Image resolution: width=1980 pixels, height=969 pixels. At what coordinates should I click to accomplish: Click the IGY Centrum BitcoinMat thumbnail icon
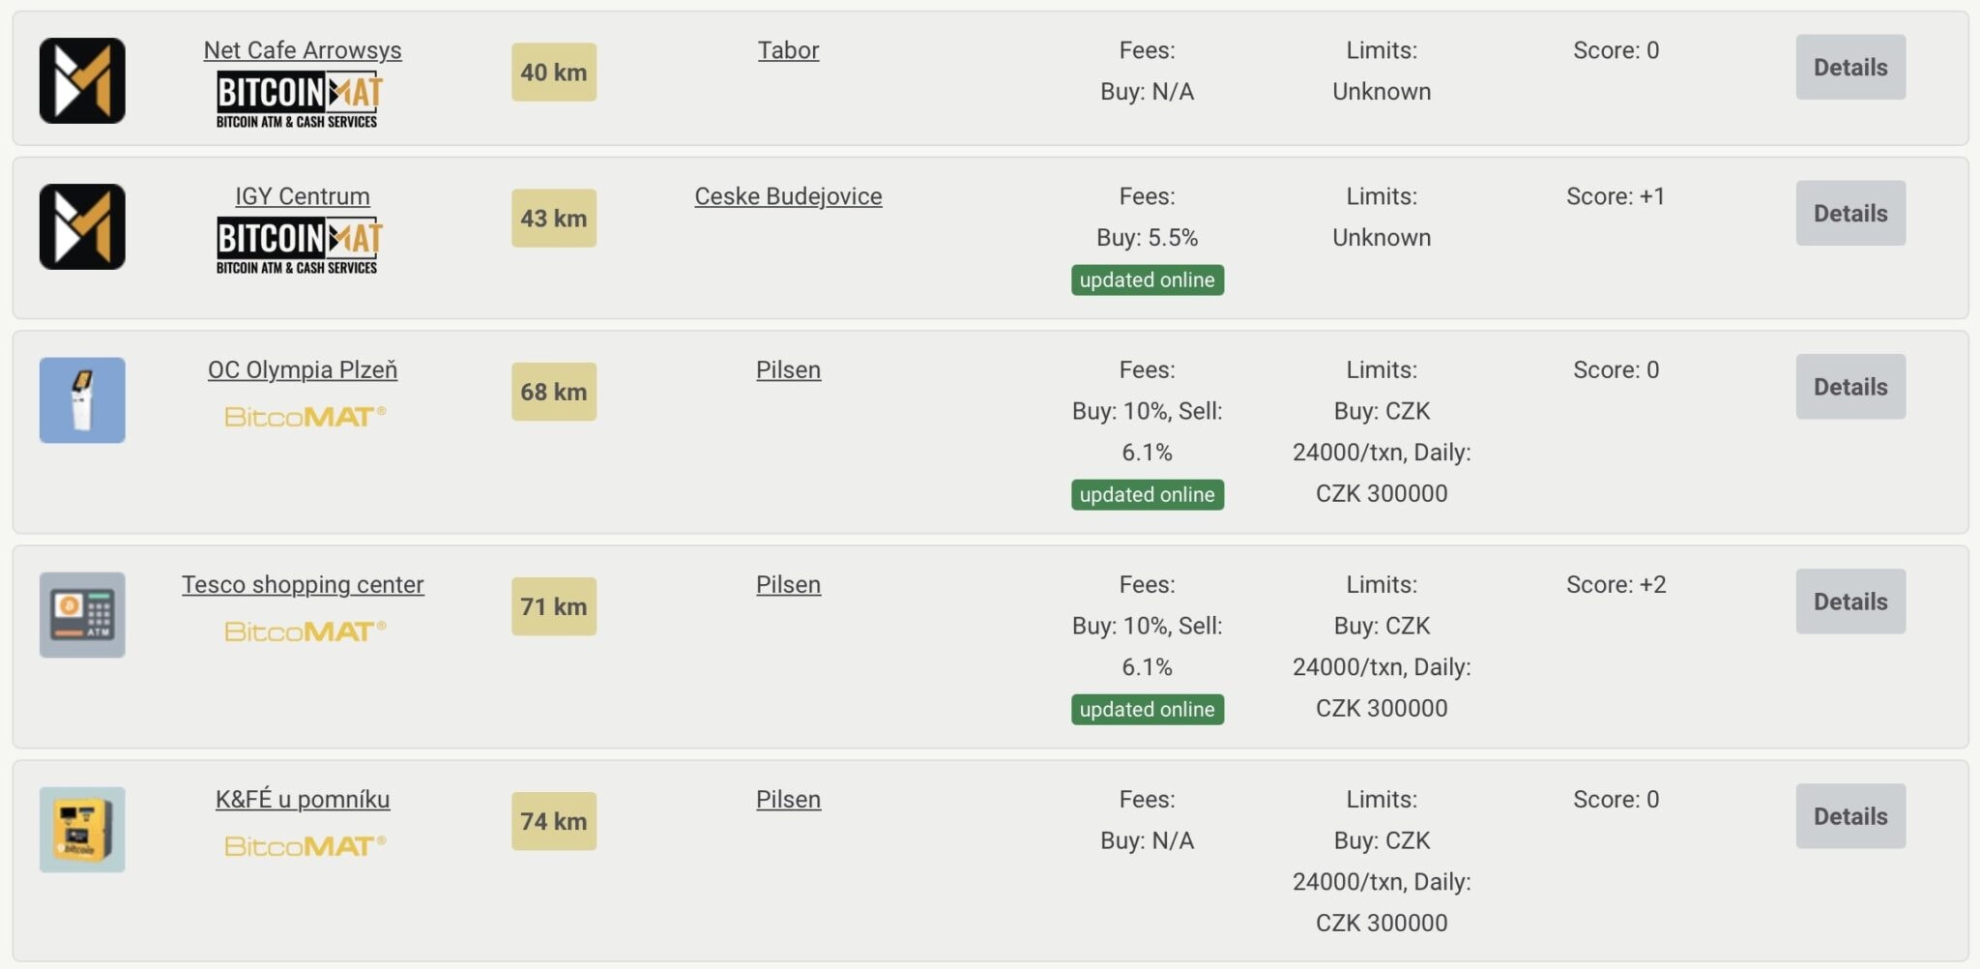click(82, 226)
